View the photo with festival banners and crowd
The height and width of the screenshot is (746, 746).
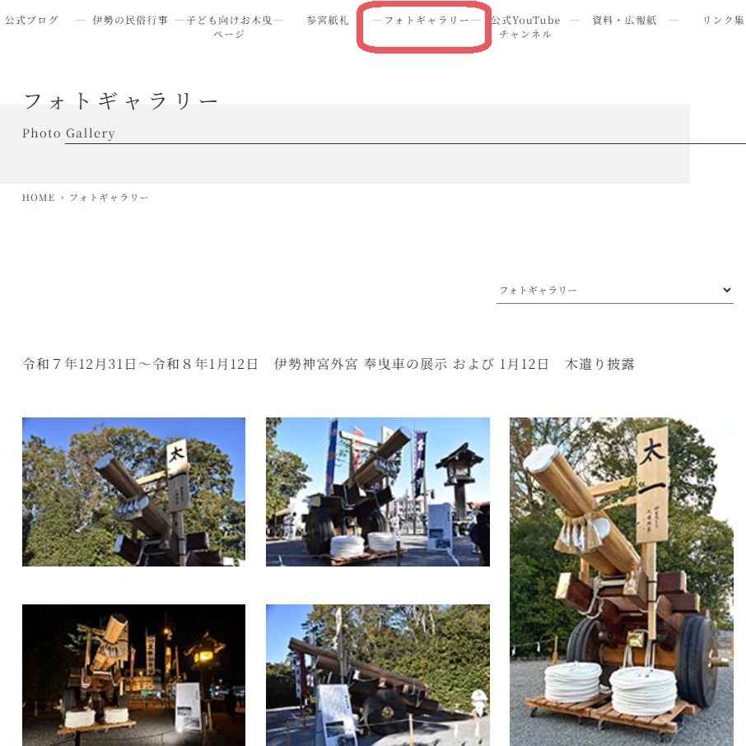376,491
